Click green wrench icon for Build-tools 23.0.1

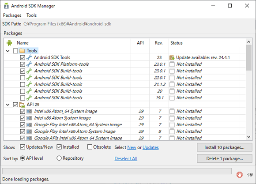[x=29, y=71]
